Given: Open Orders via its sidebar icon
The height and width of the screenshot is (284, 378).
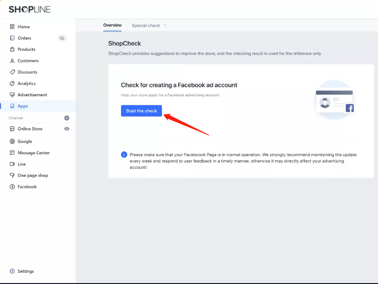Looking at the screenshot, I should (x=12, y=38).
